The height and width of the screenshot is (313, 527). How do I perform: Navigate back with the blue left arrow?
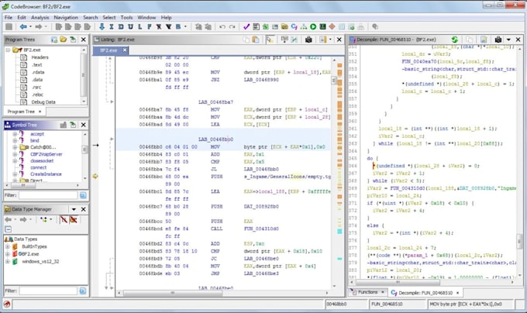[x=23, y=27]
